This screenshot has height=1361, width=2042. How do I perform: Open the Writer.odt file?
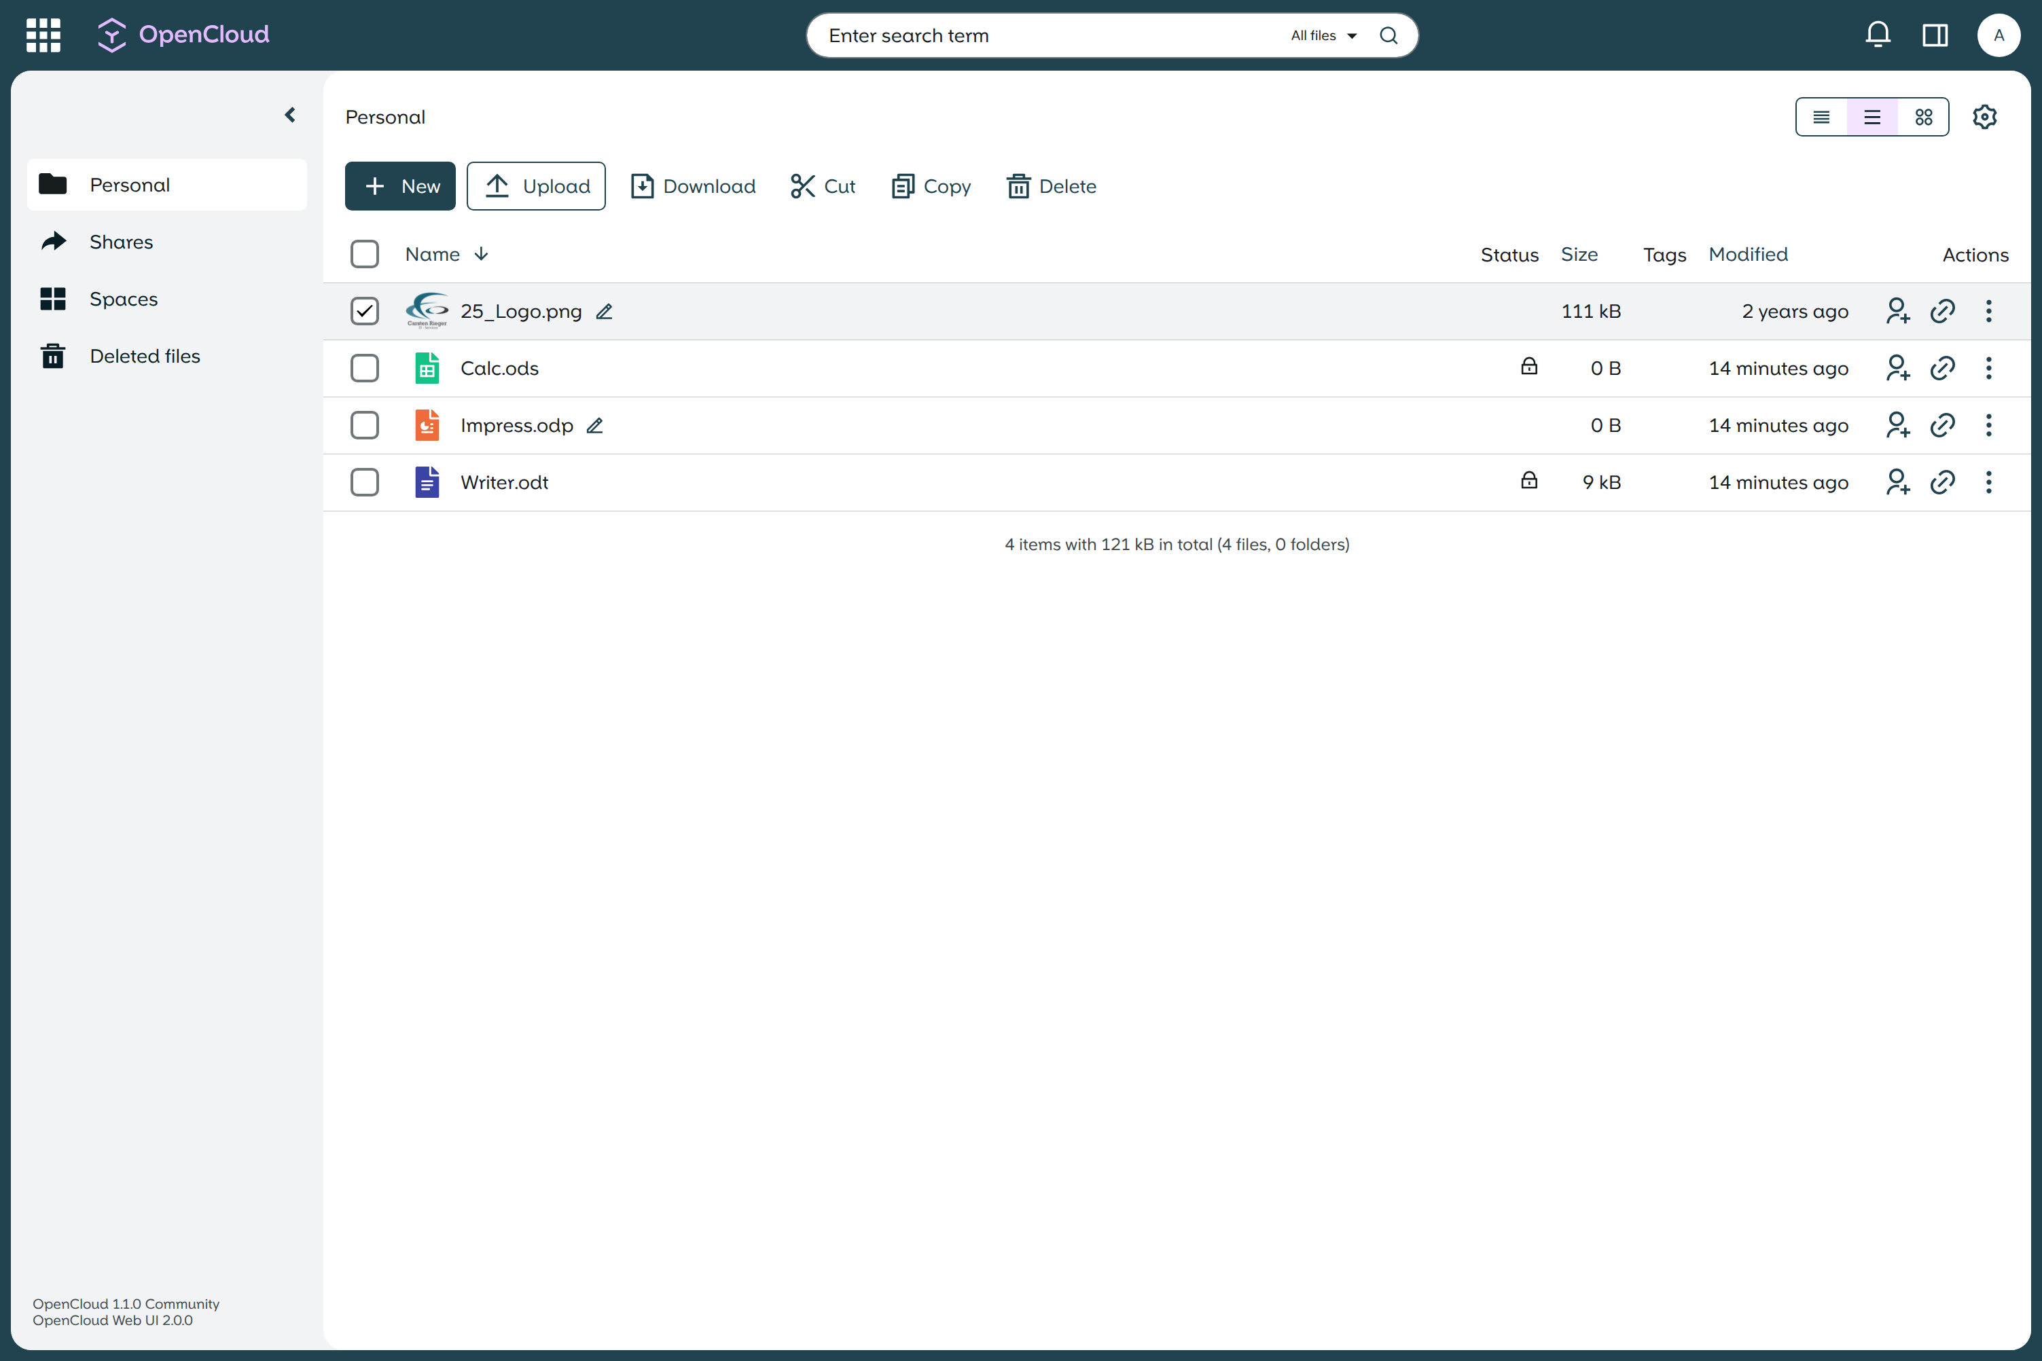pos(505,482)
